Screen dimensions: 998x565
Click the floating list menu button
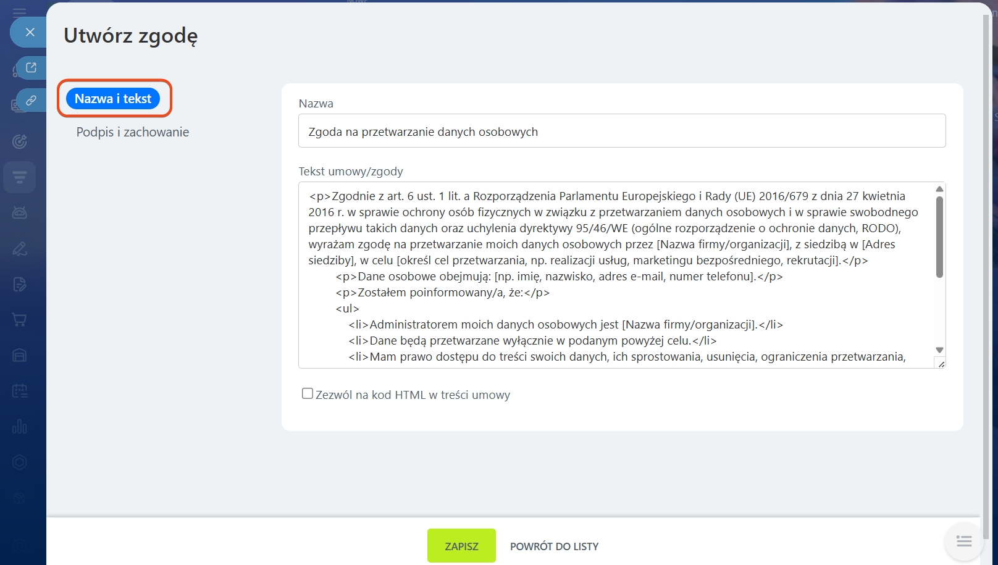pos(963,542)
